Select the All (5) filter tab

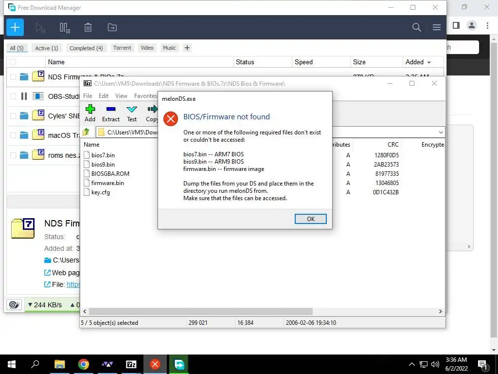pyautogui.click(x=17, y=48)
